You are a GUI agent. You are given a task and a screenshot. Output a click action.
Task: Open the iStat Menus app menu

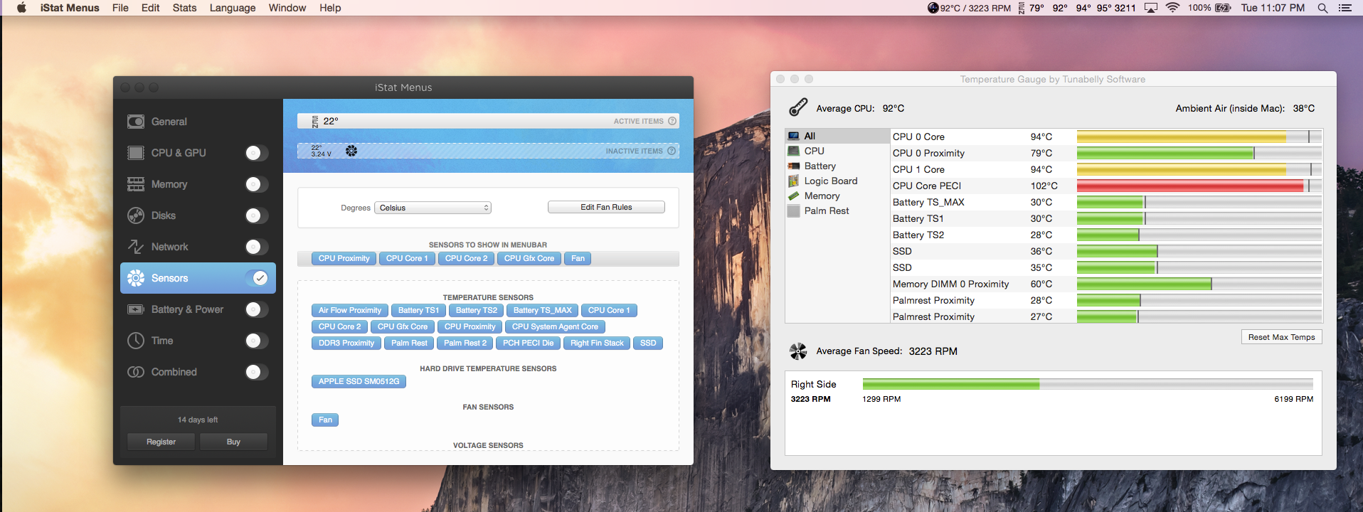click(70, 8)
